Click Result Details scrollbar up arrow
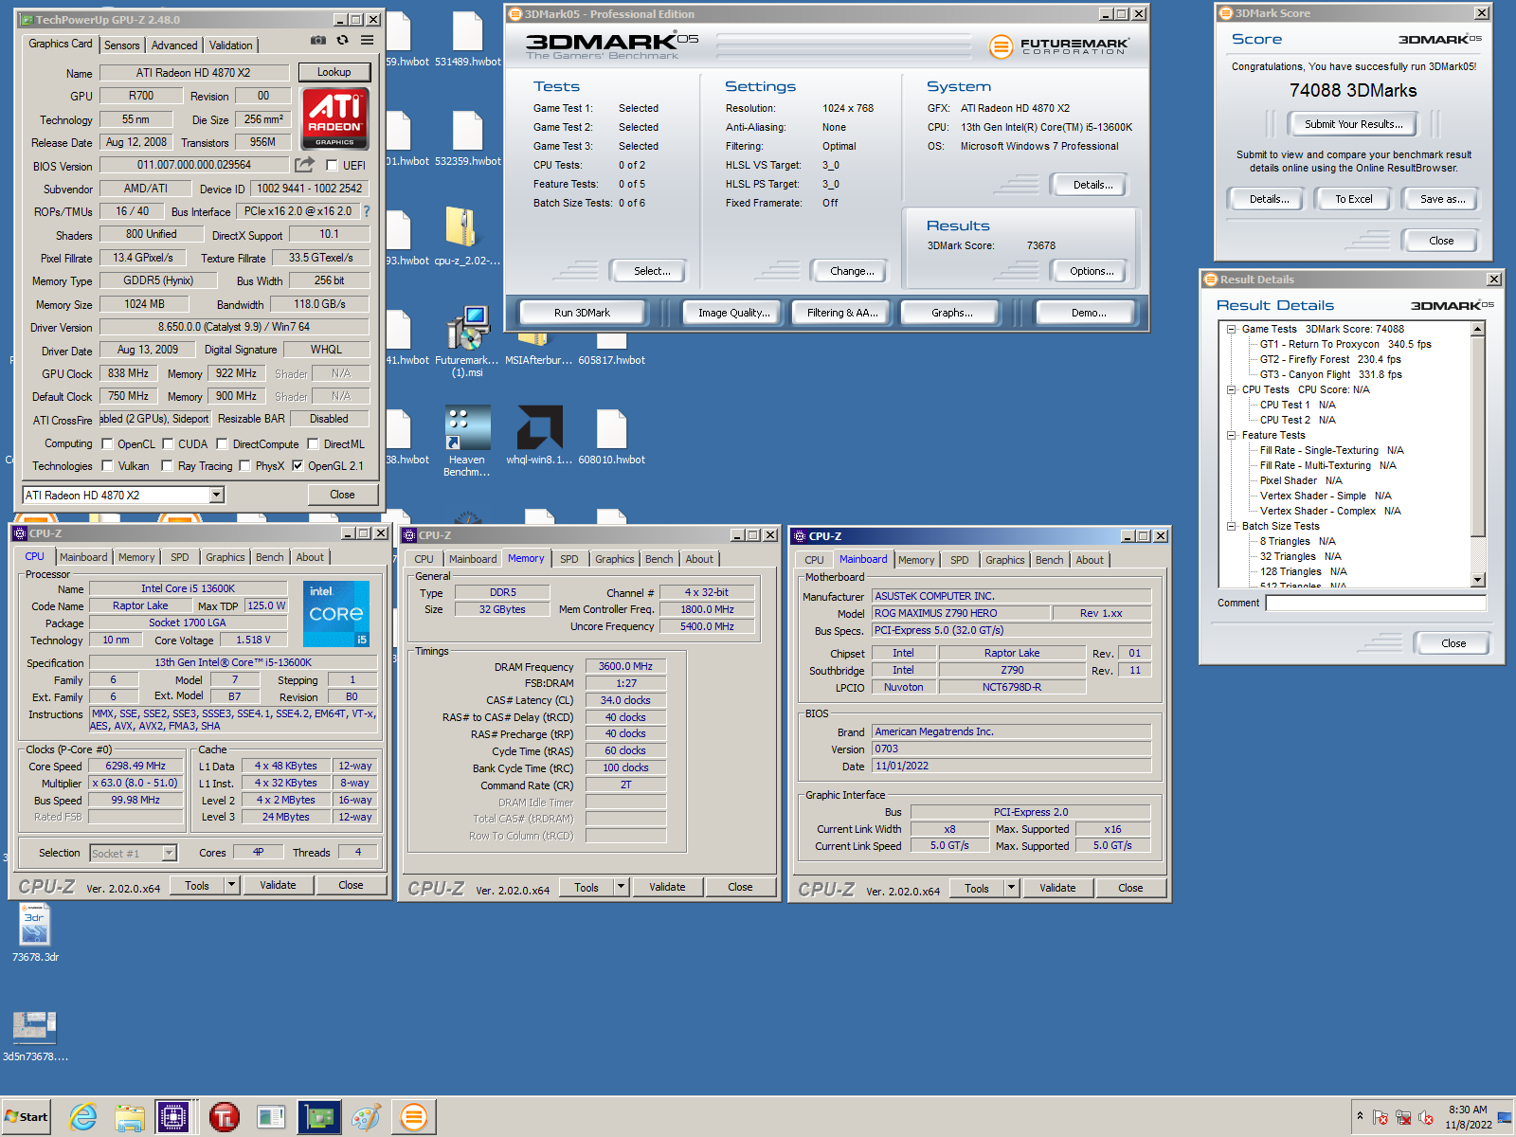Screen dimensions: 1516x1137 tap(1478, 329)
